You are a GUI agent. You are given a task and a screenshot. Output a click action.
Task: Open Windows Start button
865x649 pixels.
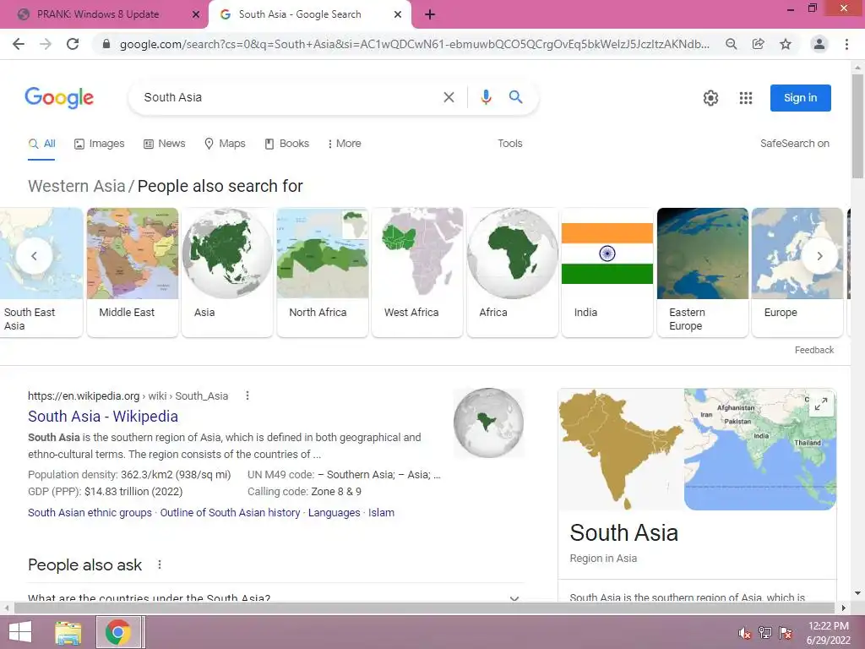(x=20, y=632)
